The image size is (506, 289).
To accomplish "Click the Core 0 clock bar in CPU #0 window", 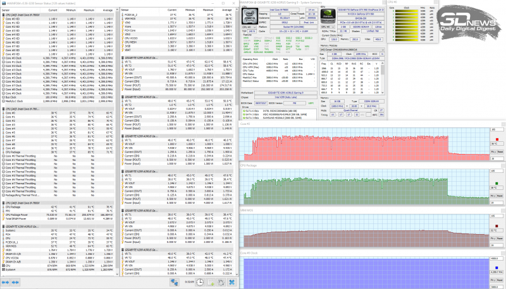I will [x=407, y=11].
